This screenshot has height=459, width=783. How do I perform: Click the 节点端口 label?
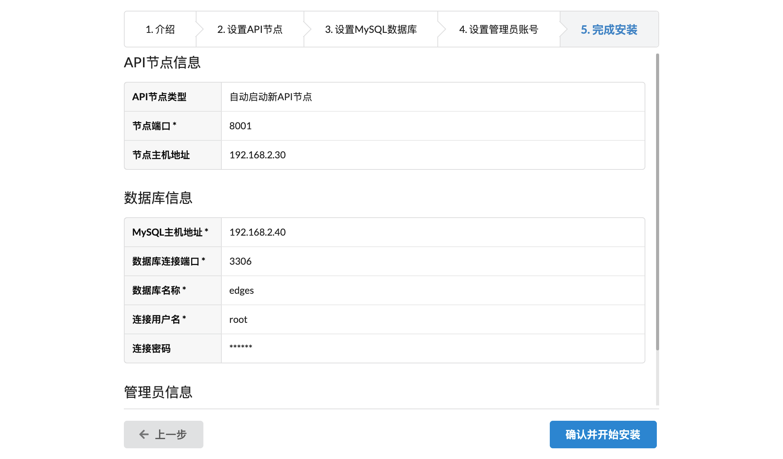(154, 126)
